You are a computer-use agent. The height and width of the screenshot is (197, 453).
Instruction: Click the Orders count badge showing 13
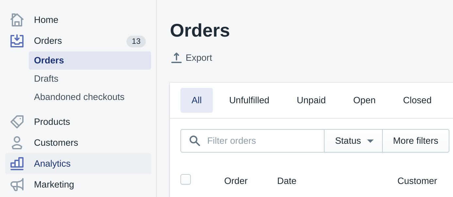pyautogui.click(x=136, y=41)
